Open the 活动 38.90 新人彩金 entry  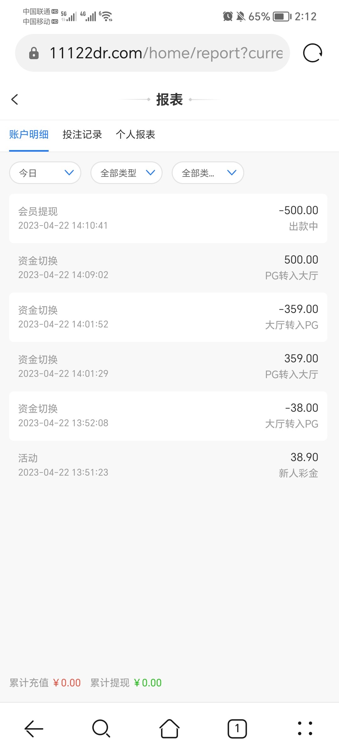(168, 465)
